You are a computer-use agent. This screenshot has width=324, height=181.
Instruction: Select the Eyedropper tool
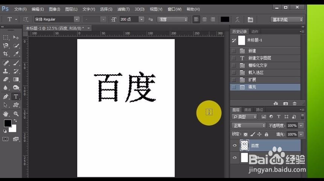(x=16, y=54)
